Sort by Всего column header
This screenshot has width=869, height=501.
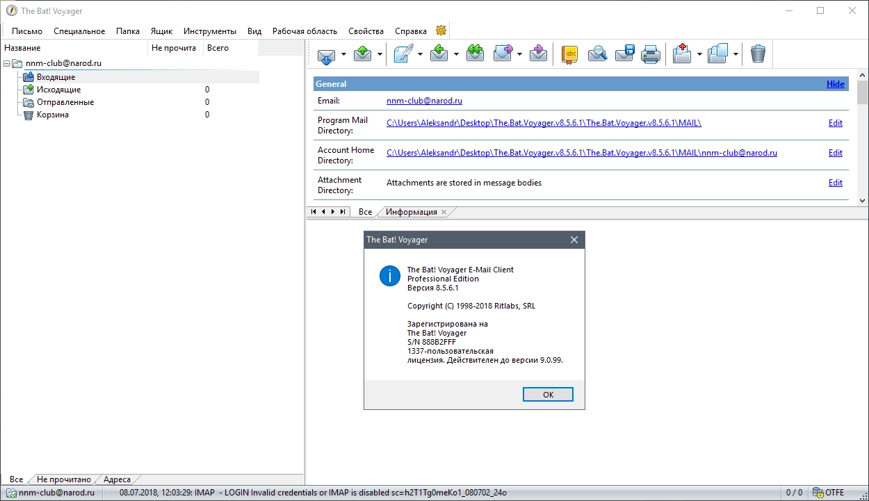[x=232, y=48]
